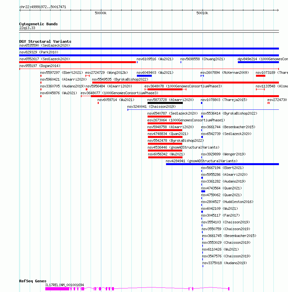Click the 50000k ruler tick label
Viewport: 288px width, 292px height.
pos(101,13)
